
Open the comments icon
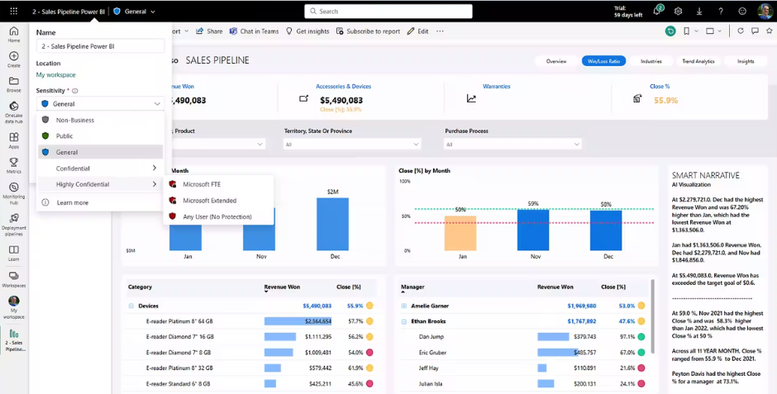pyautogui.click(x=755, y=31)
